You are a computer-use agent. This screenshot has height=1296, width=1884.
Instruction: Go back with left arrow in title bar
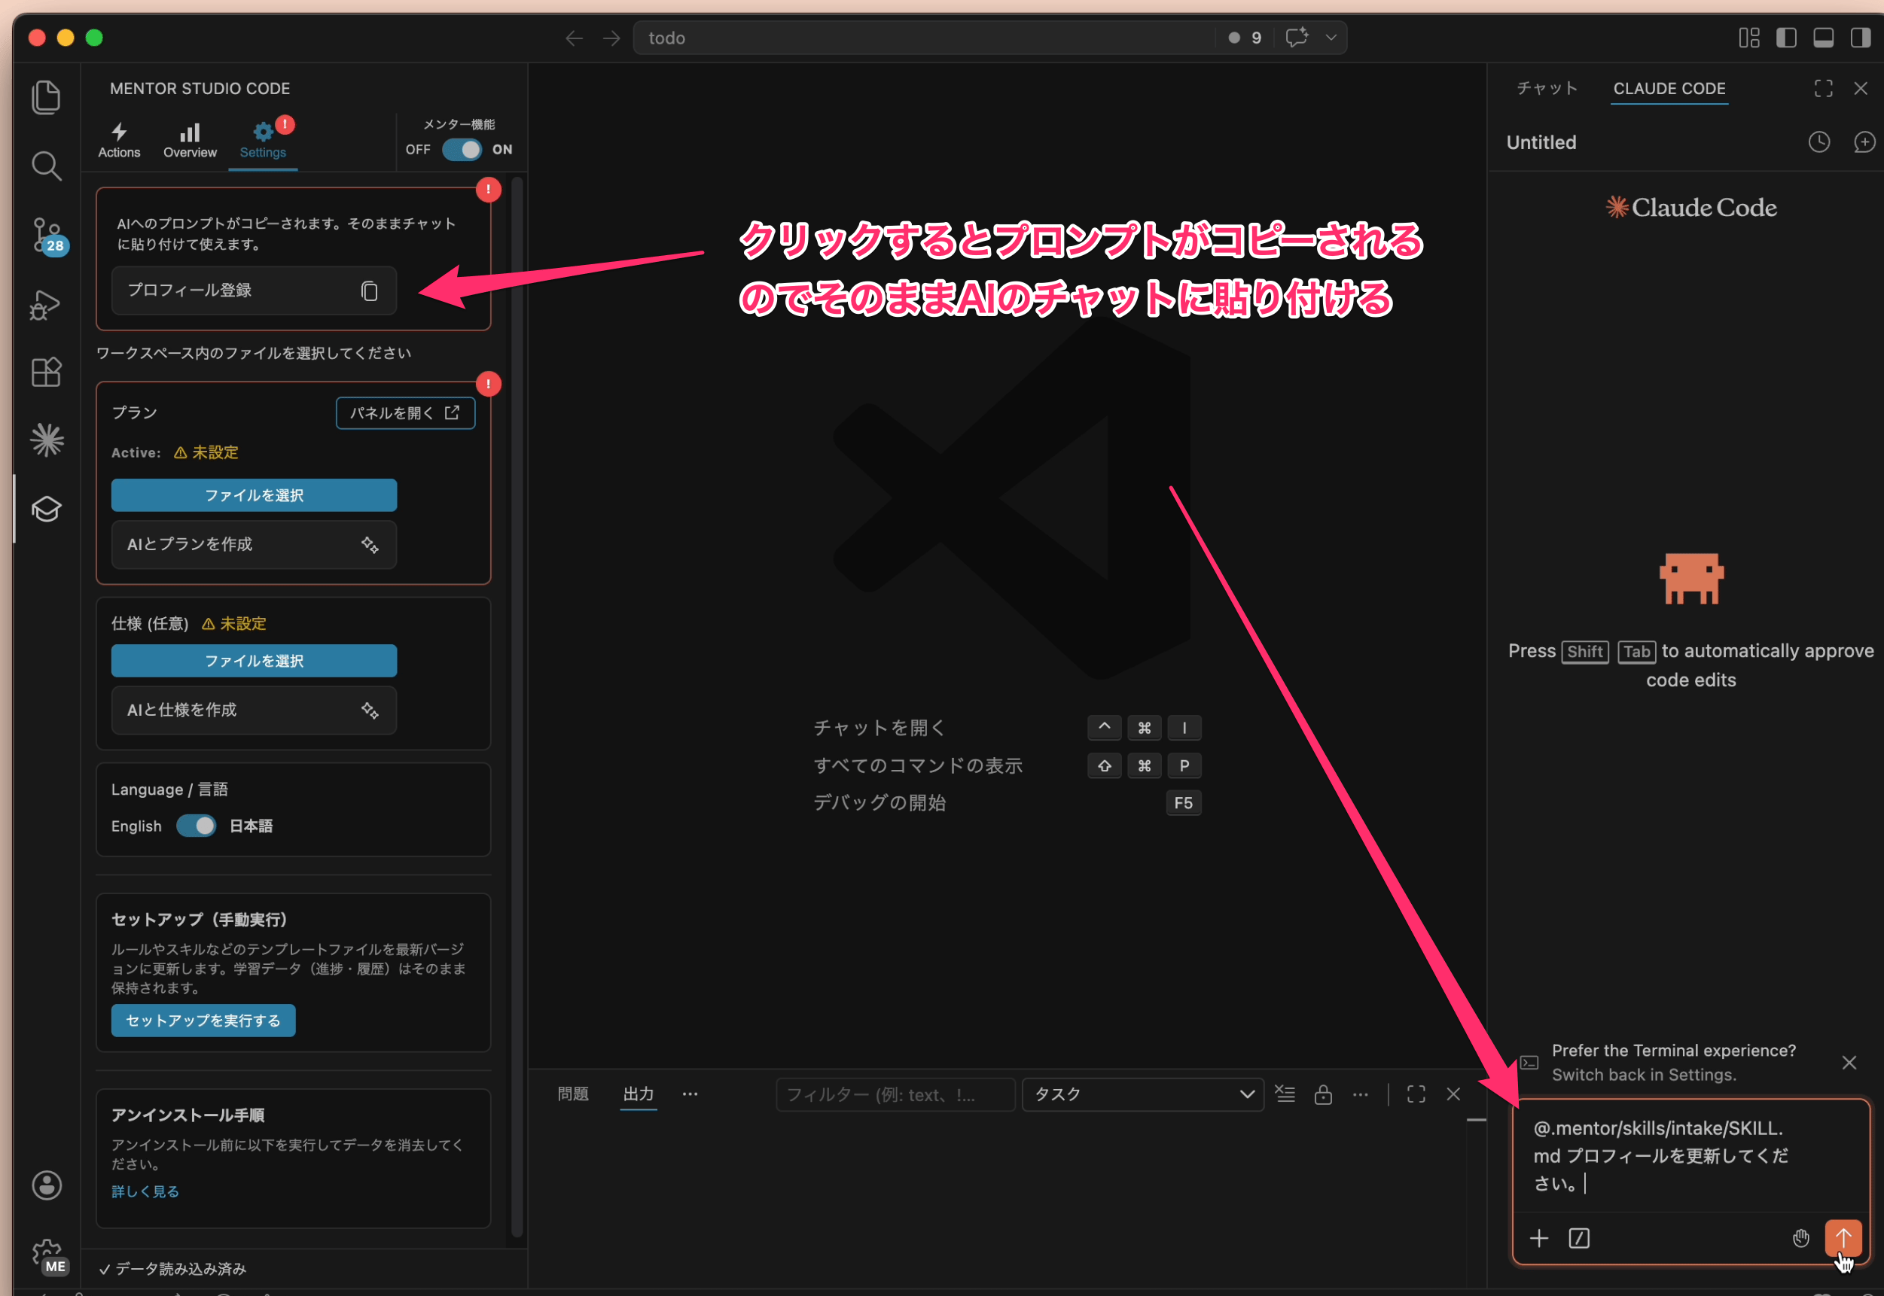pos(575,38)
